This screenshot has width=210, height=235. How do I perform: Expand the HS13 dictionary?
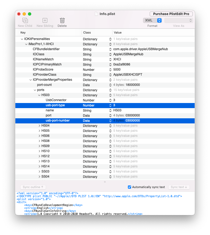click(x=39, y=161)
